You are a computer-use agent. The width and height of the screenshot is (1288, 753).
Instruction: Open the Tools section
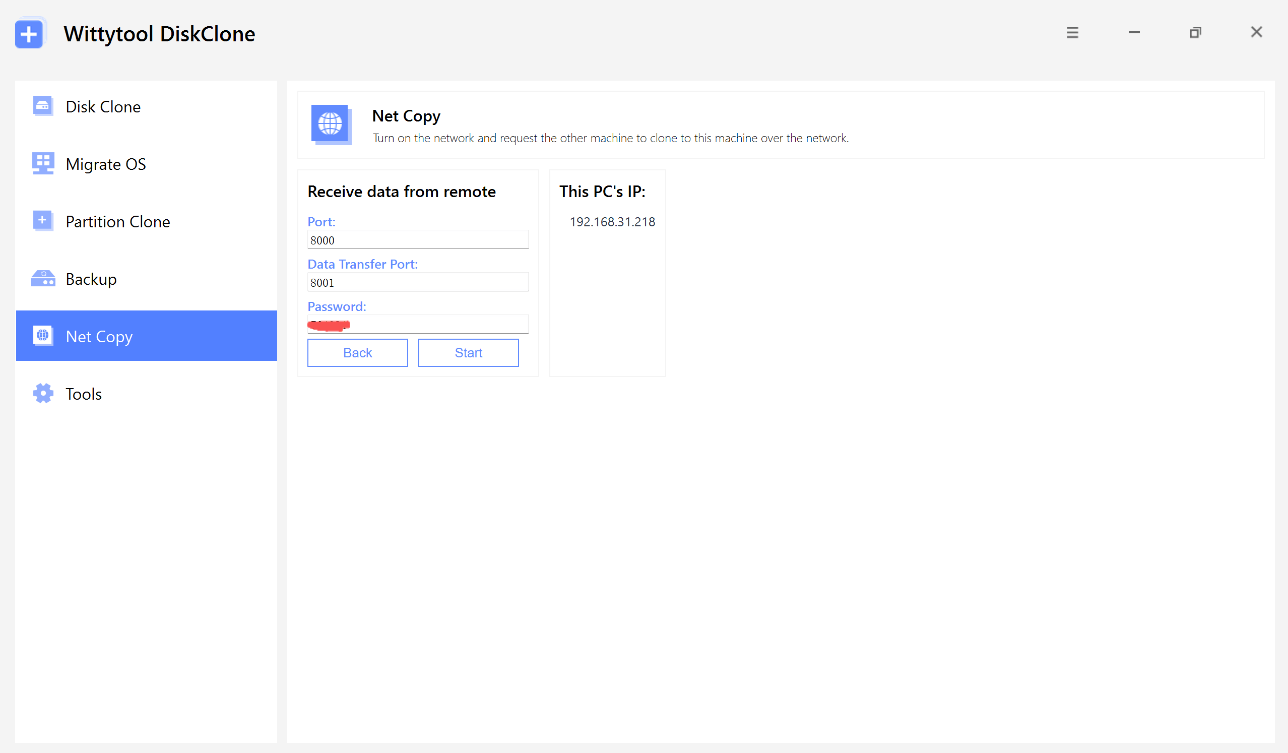point(147,393)
